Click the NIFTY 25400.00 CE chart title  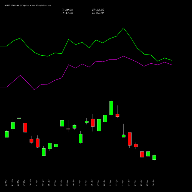28,6
